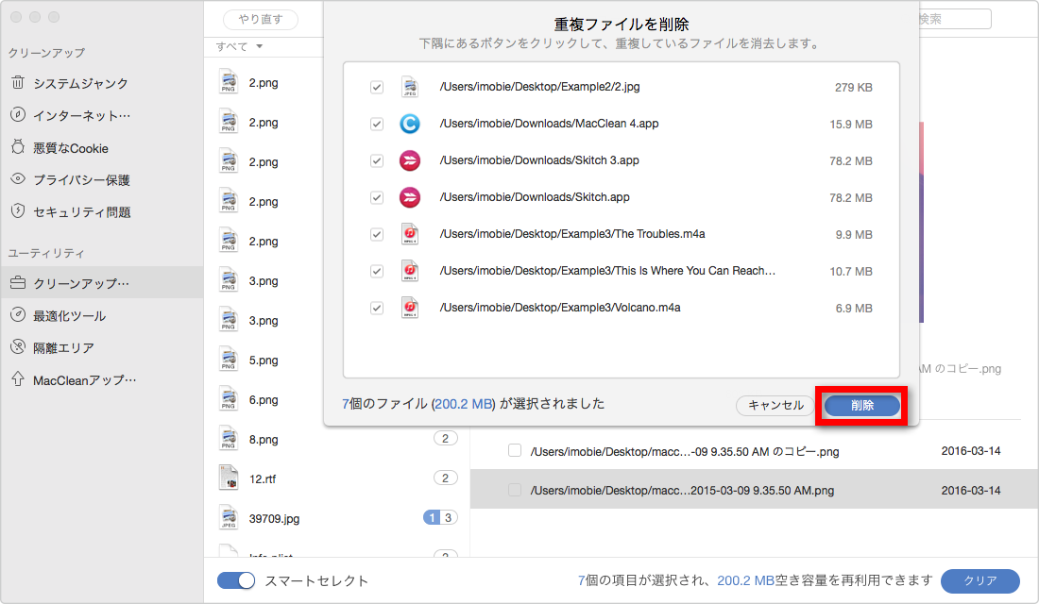1039x604 pixels.
Task: Click the キャンセル button
Action: [x=775, y=405]
